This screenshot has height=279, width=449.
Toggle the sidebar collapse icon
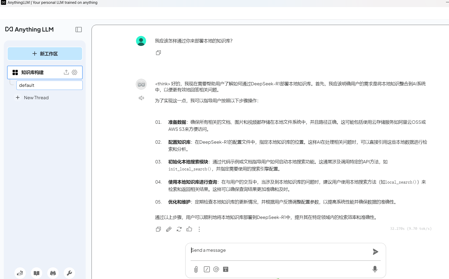click(79, 30)
